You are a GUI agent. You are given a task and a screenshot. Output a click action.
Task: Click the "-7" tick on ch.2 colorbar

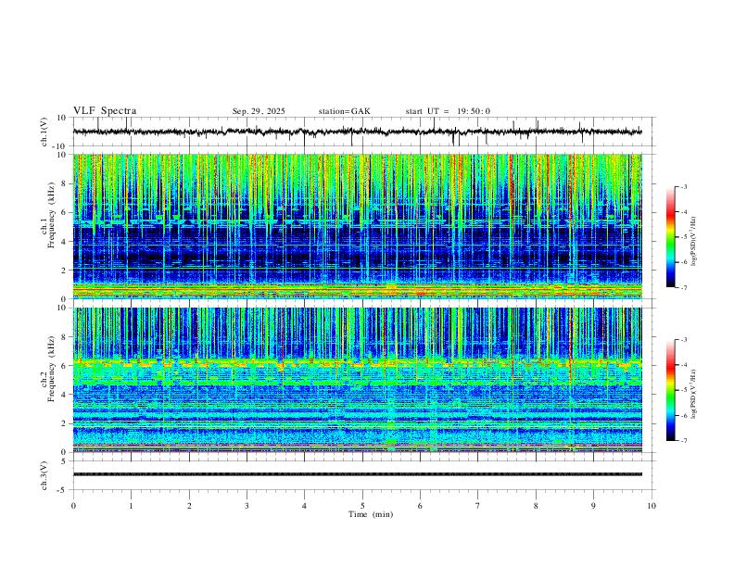(684, 441)
